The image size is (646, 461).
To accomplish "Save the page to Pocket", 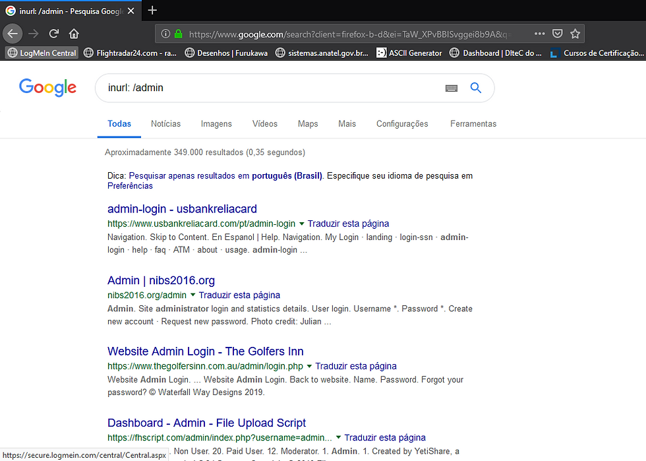I will 558,34.
